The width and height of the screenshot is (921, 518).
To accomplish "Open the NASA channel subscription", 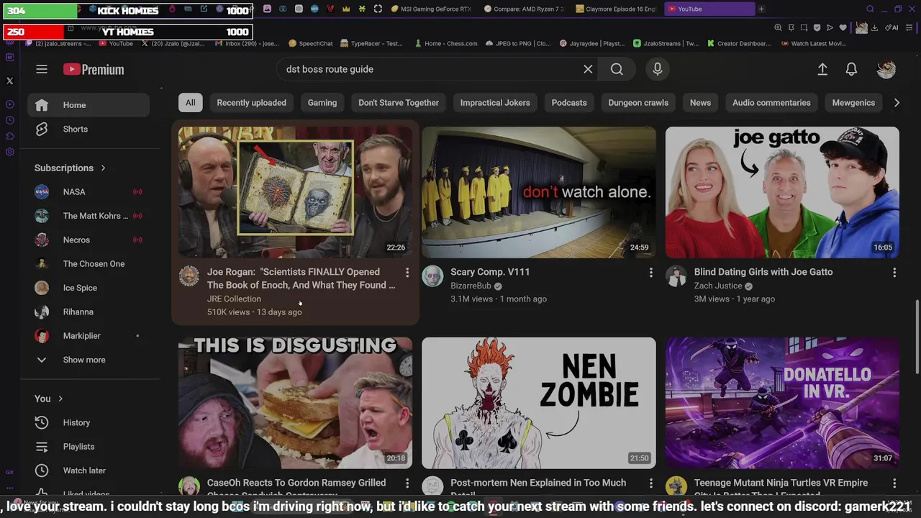I will tap(89, 191).
